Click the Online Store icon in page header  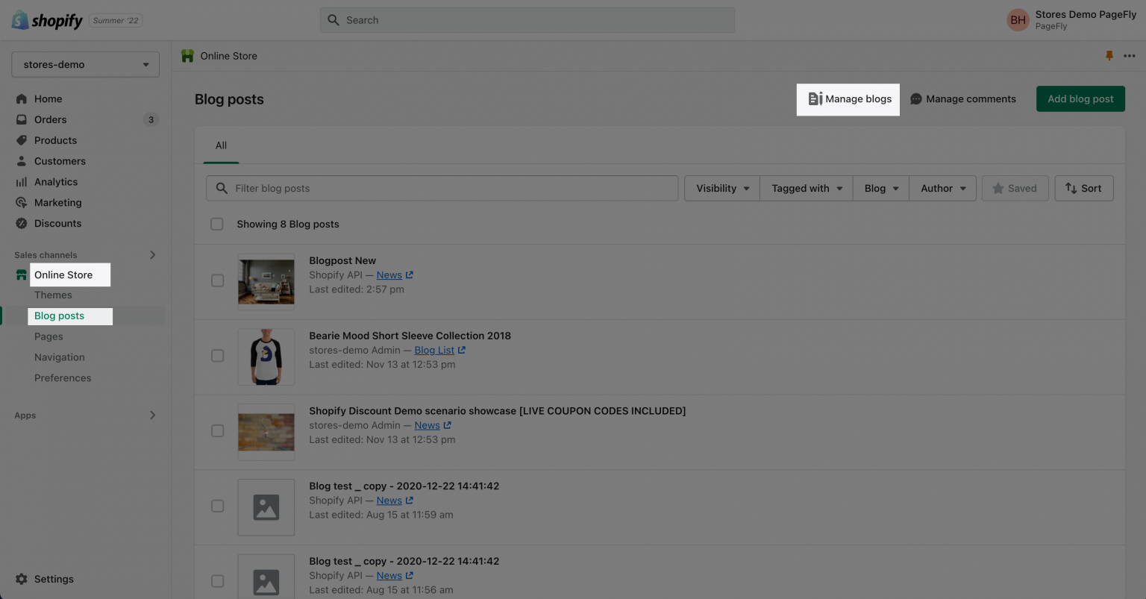point(188,56)
